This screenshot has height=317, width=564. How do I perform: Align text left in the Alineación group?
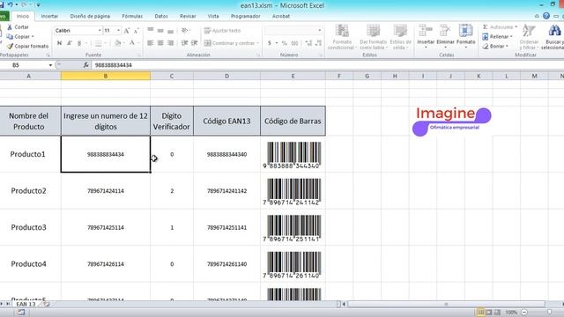pyautogui.click(x=151, y=43)
